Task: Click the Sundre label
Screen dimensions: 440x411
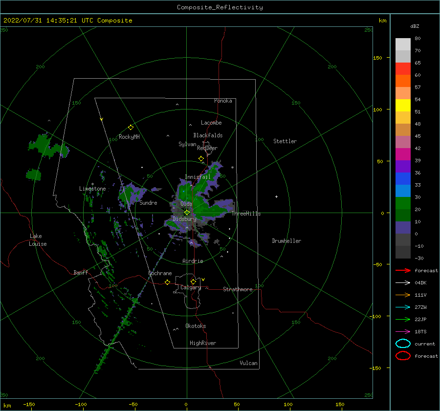Action: pos(148,203)
